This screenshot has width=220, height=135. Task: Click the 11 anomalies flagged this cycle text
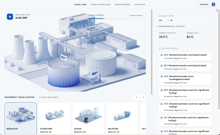click(x=175, y=83)
